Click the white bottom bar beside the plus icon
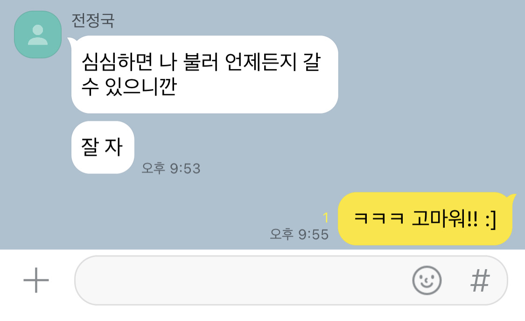Viewport: 525px width, 321px height. 62,280
